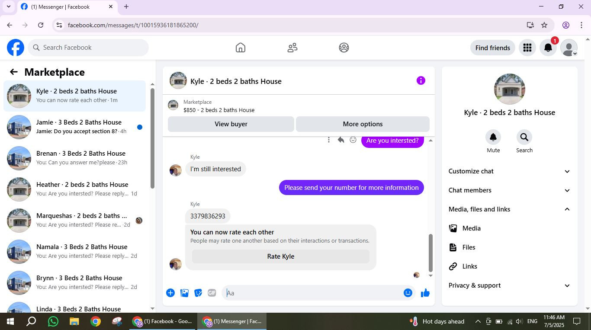Click More options button
591x330 pixels.
point(363,124)
